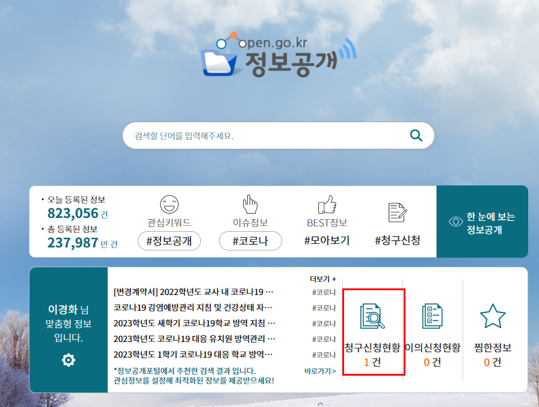This screenshot has height=407, width=539.
Task: Click the 이슈정보 label
Action: point(250,223)
